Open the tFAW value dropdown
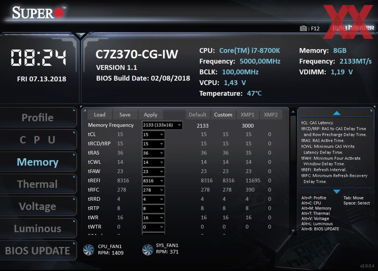The width and height of the screenshot is (378, 271). [153, 171]
